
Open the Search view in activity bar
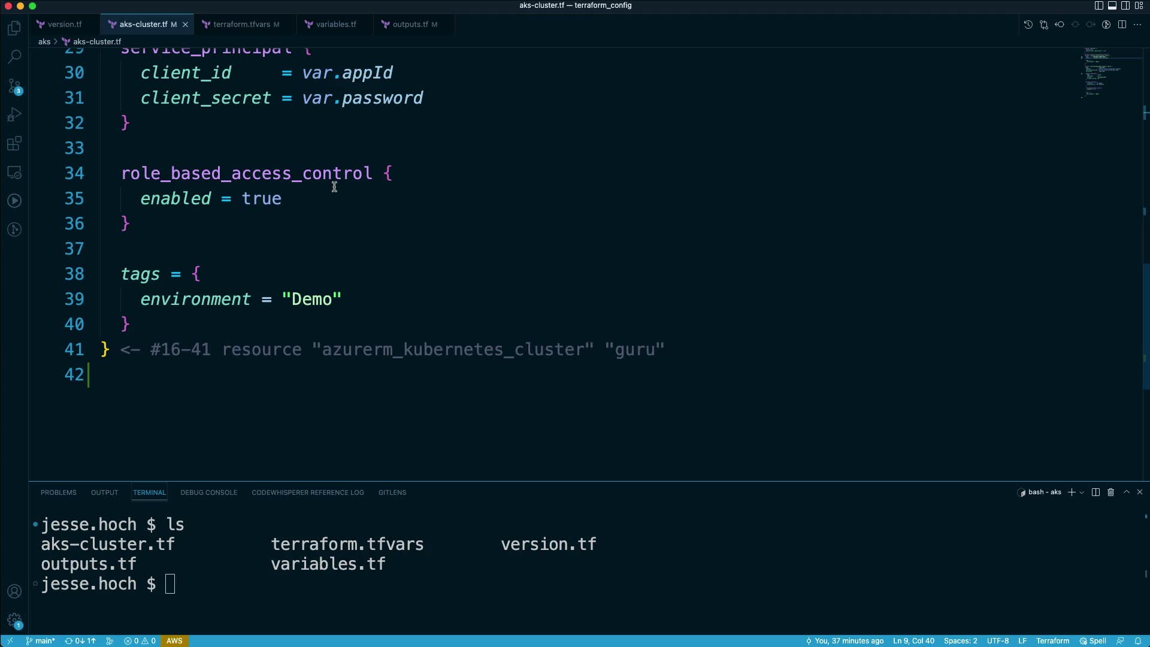tap(14, 57)
